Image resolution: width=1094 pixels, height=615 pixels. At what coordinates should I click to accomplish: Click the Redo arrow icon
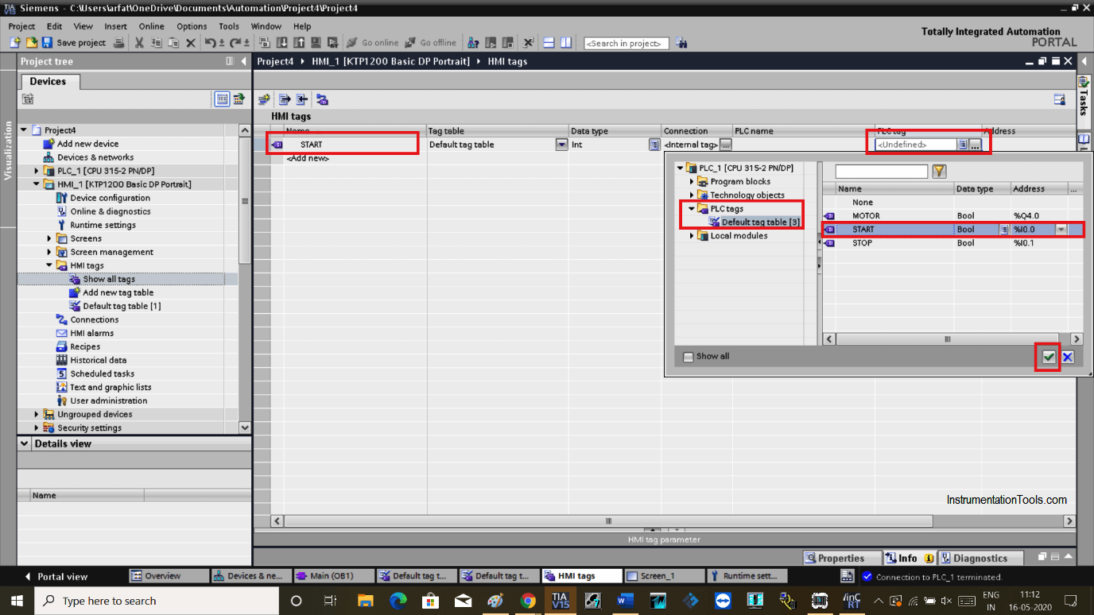pyautogui.click(x=235, y=43)
